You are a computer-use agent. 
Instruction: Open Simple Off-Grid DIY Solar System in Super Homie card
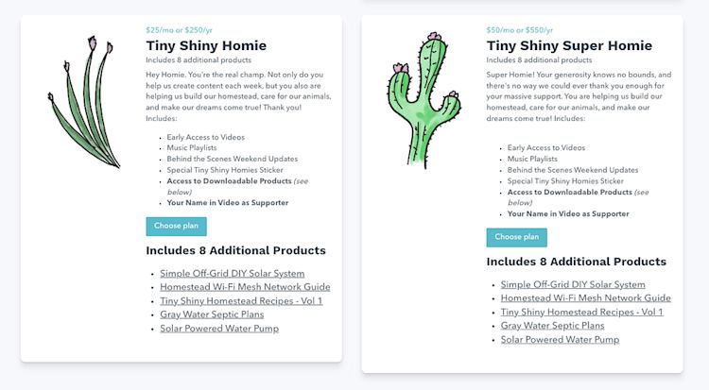coord(573,284)
